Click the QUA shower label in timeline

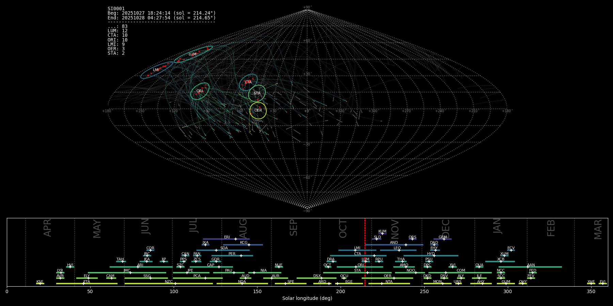pyautogui.click(x=479, y=265)
